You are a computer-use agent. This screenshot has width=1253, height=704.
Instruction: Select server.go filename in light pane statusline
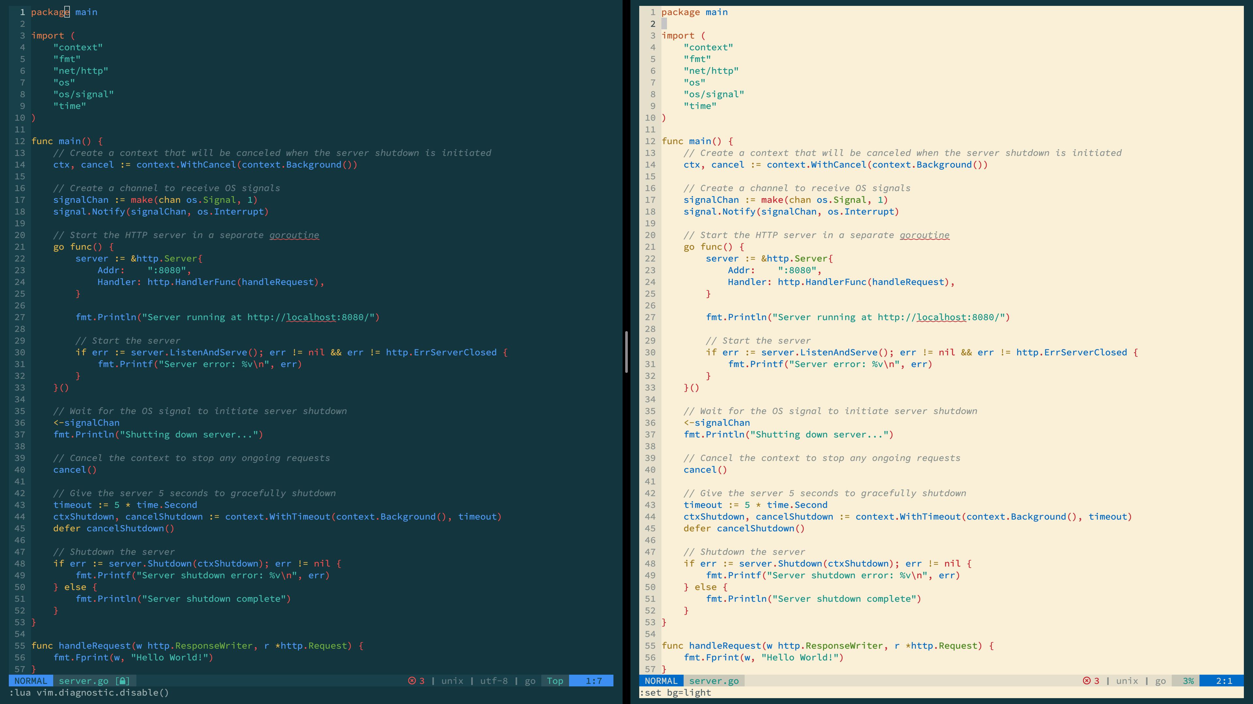(714, 681)
